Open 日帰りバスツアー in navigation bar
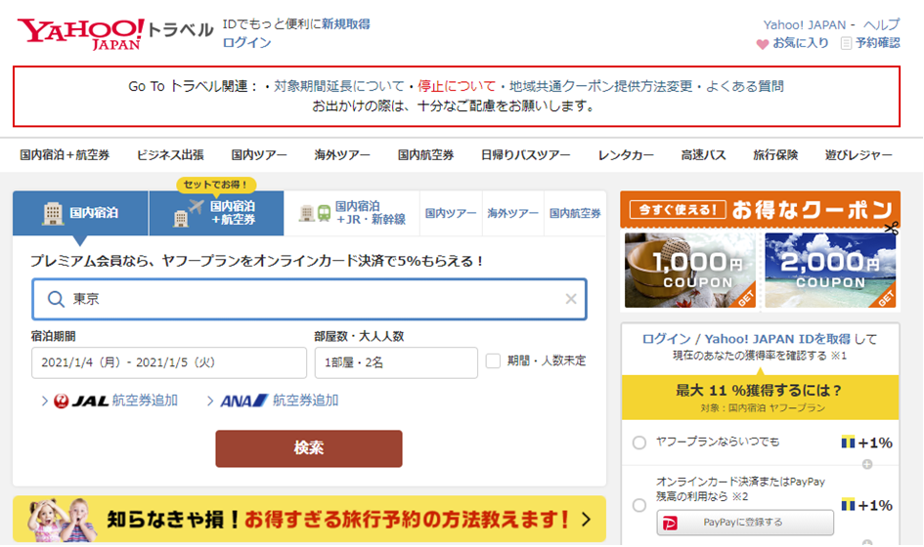The image size is (924, 547). 526,155
